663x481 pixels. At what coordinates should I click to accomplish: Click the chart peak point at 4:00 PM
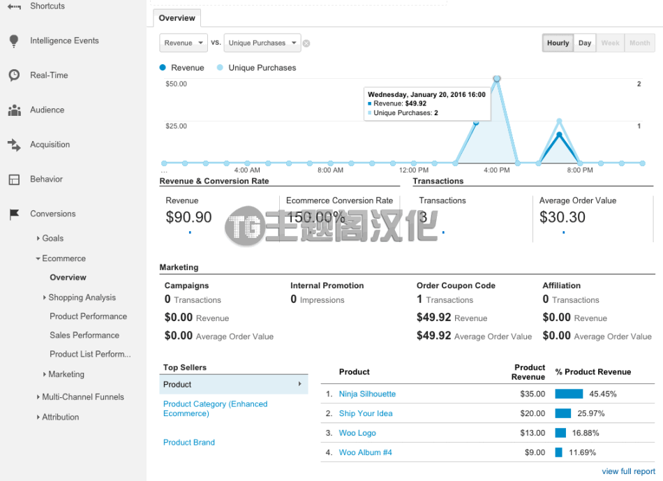[x=497, y=79]
